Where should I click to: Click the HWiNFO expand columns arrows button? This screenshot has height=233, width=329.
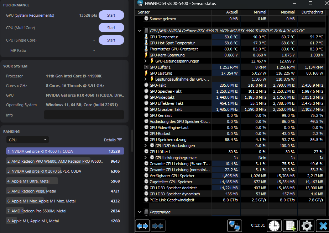142,226
